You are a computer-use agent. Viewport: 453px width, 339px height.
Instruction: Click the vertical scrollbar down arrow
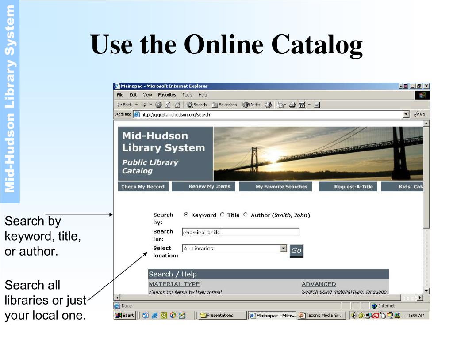pos(426,291)
